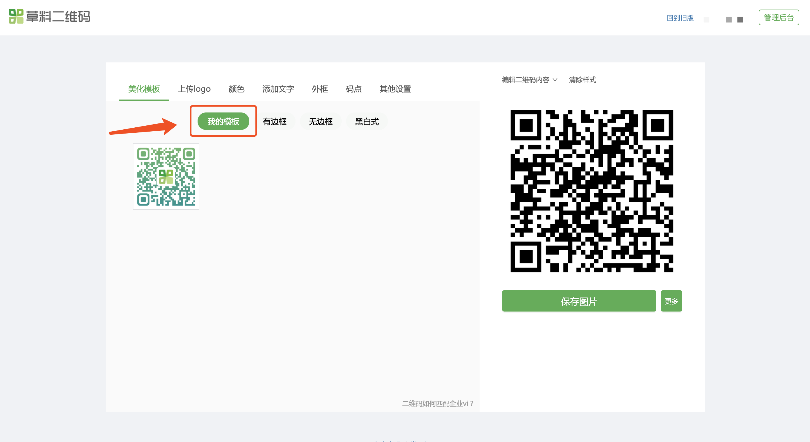The height and width of the screenshot is (442, 810).
Task: Apply the green QR code template thumbnail
Action: click(x=166, y=177)
